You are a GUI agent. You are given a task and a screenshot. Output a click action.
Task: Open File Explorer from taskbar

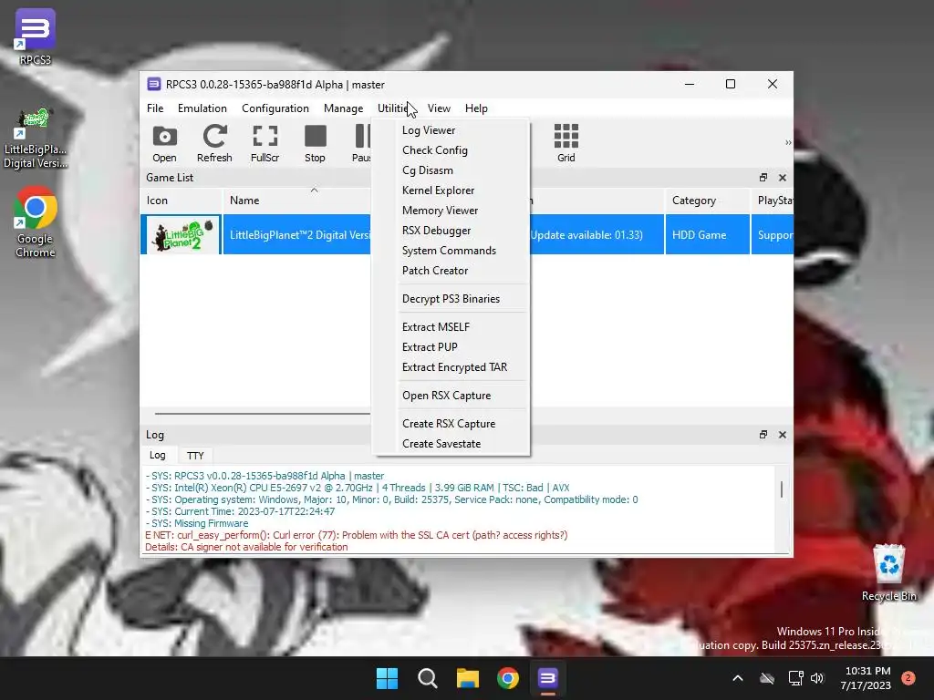tap(468, 678)
